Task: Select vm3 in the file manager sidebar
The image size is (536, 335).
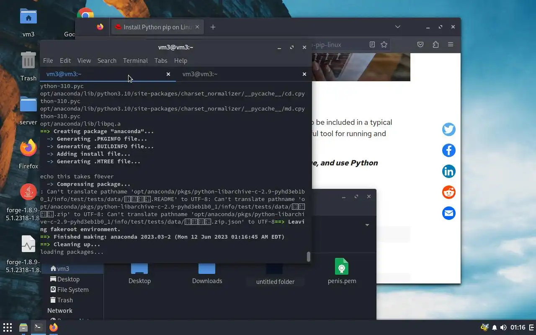Action: click(x=72, y=269)
